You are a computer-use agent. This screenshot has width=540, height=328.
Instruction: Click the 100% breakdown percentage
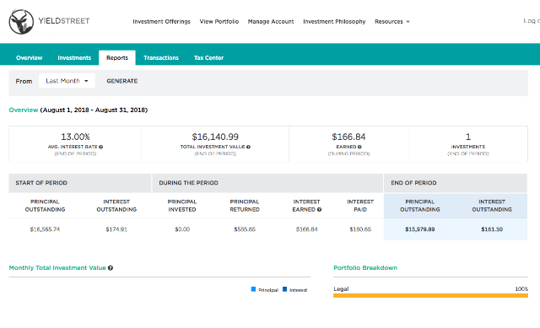[521, 288]
